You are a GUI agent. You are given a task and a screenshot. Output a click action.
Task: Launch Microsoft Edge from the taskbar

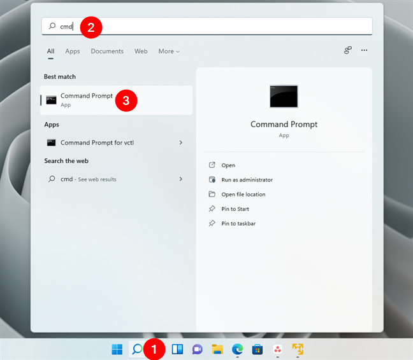pos(237,349)
